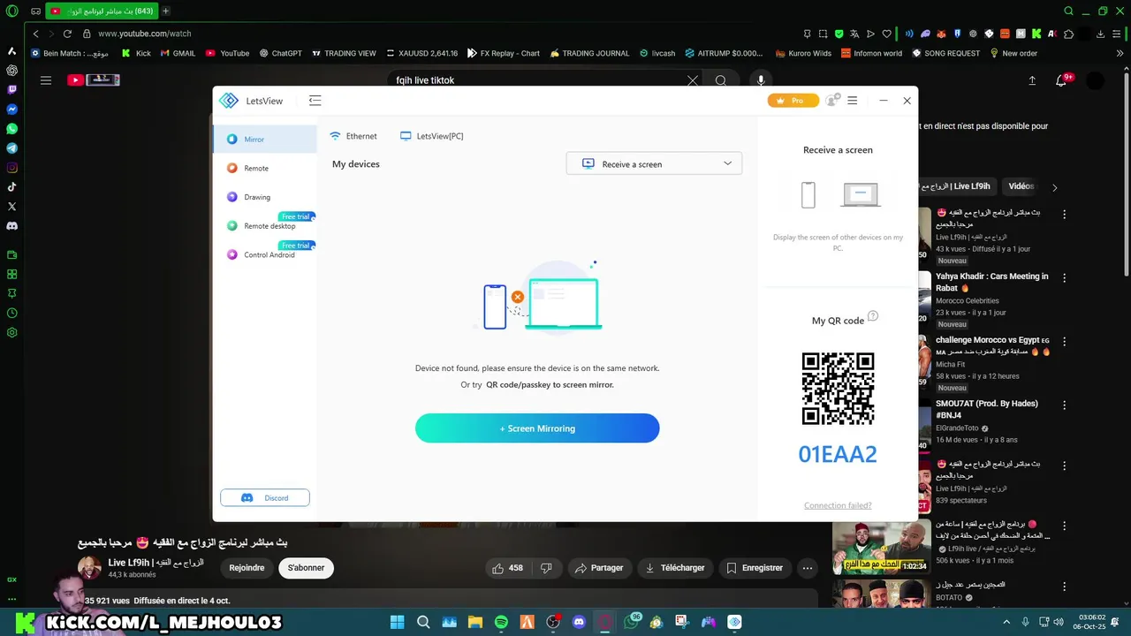This screenshot has width=1131, height=636.
Task: Open the Kick bookmark
Action: [x=136, y=53]
